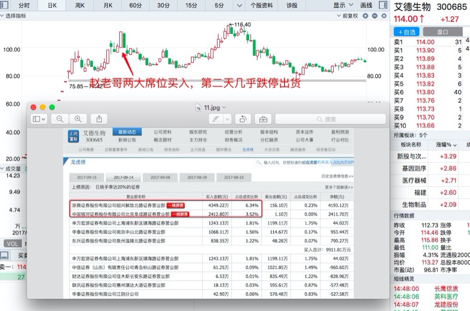Toggle the side panel layout icon near 画线
This screenshot has height=311, width=470.
pyautogui.click(x=382, y=5)
